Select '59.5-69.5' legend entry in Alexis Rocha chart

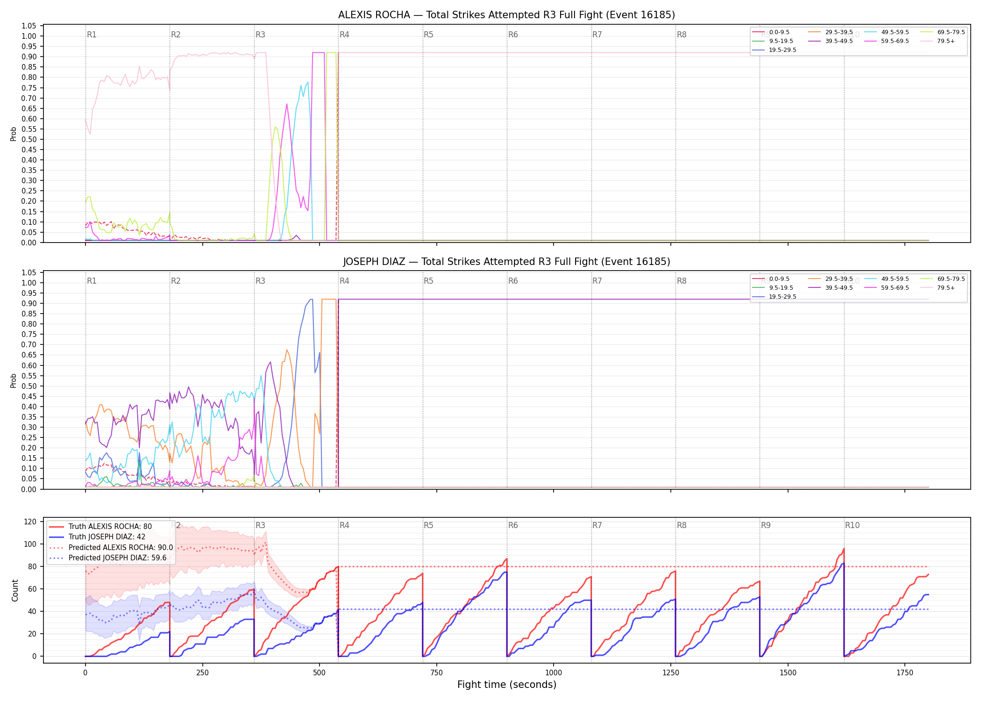pyautogui.click(x=887, y=41)
